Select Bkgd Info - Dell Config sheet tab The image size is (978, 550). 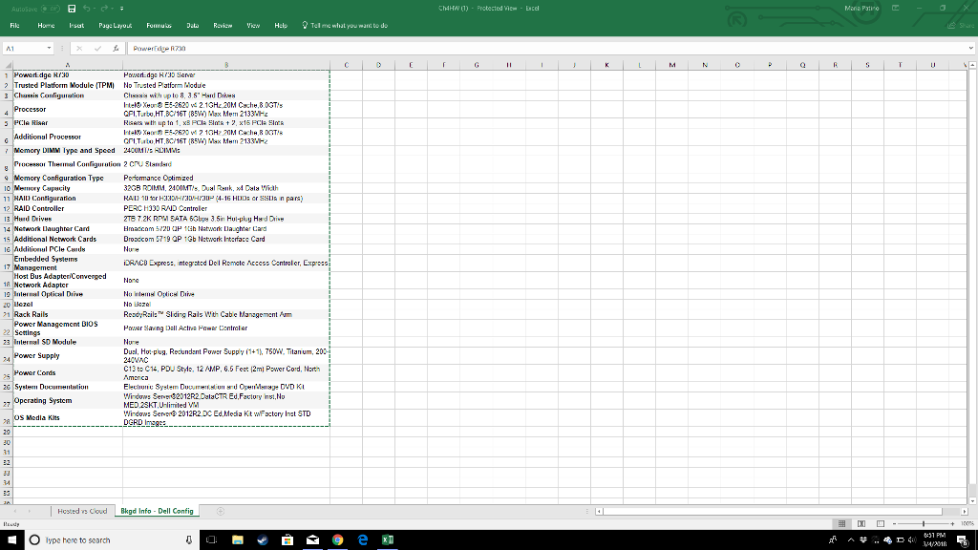[157, 511]
